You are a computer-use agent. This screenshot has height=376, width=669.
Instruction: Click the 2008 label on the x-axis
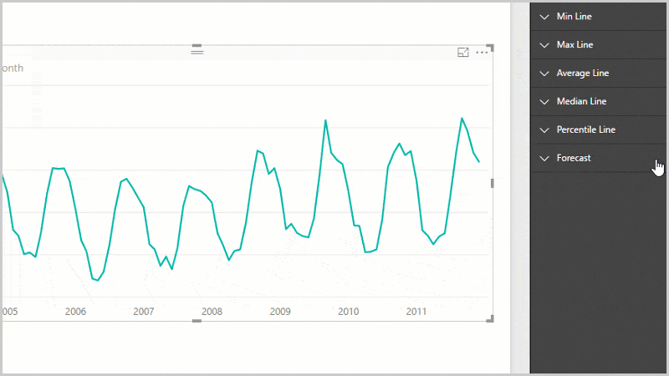[x=212, y=312]
